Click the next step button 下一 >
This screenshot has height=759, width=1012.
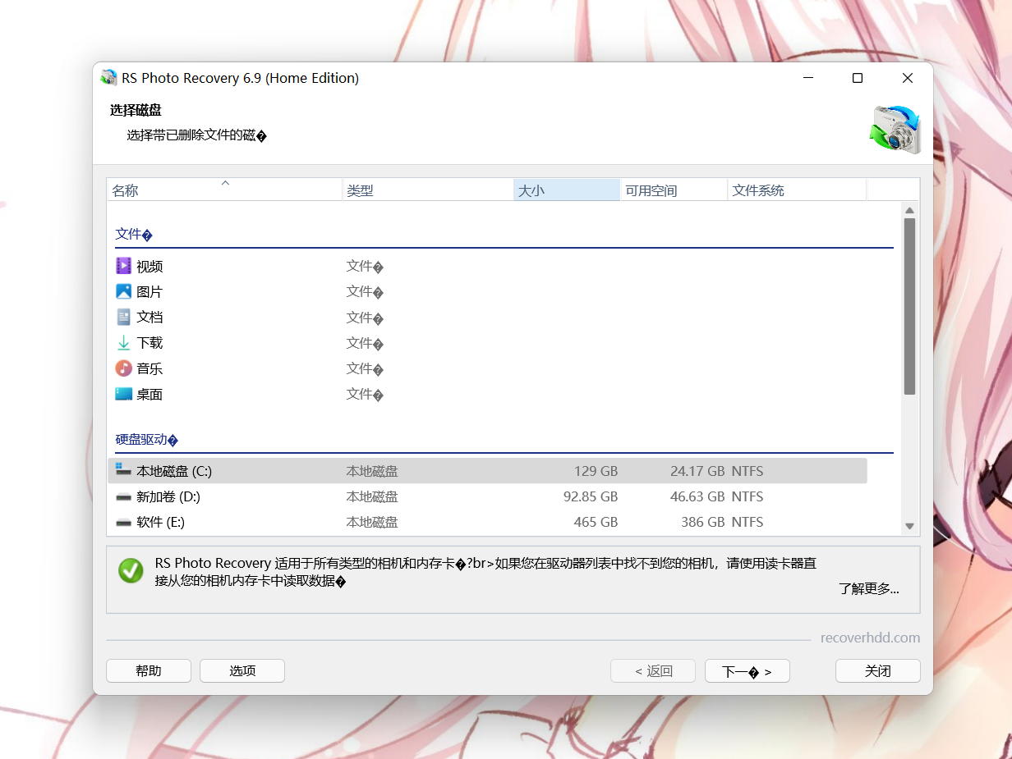[747, 671]
